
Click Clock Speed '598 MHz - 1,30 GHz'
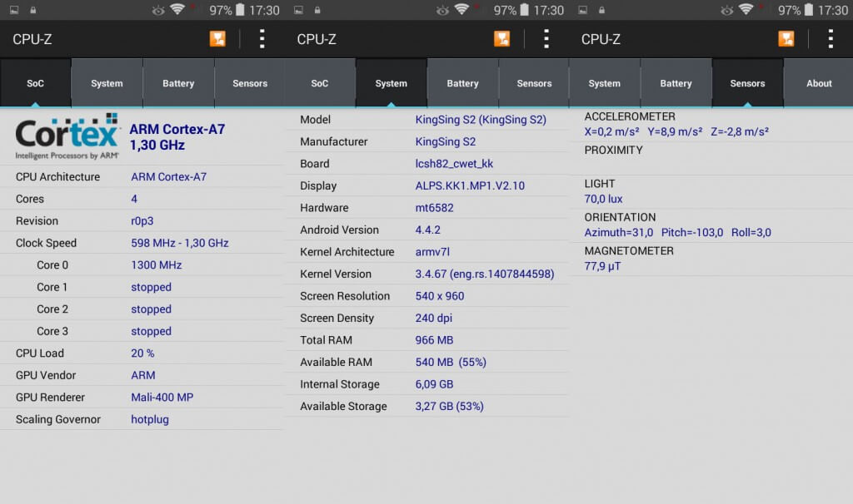(x=180, y=243)
